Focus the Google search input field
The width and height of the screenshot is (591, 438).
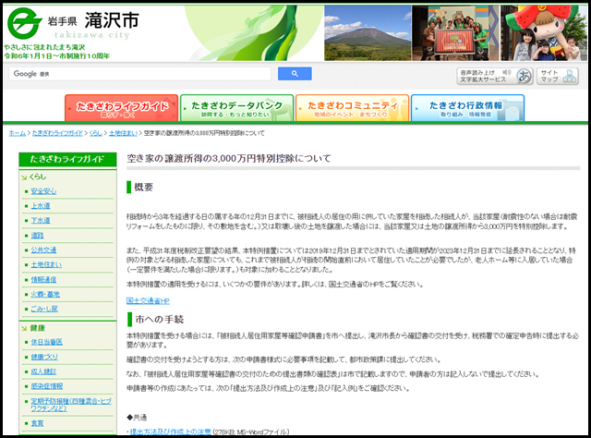(139, 74)
